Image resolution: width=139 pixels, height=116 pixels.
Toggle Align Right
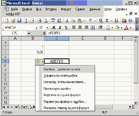86,27
